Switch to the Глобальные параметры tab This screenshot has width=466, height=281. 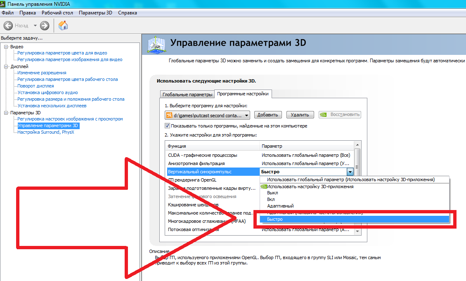(187, 94)
